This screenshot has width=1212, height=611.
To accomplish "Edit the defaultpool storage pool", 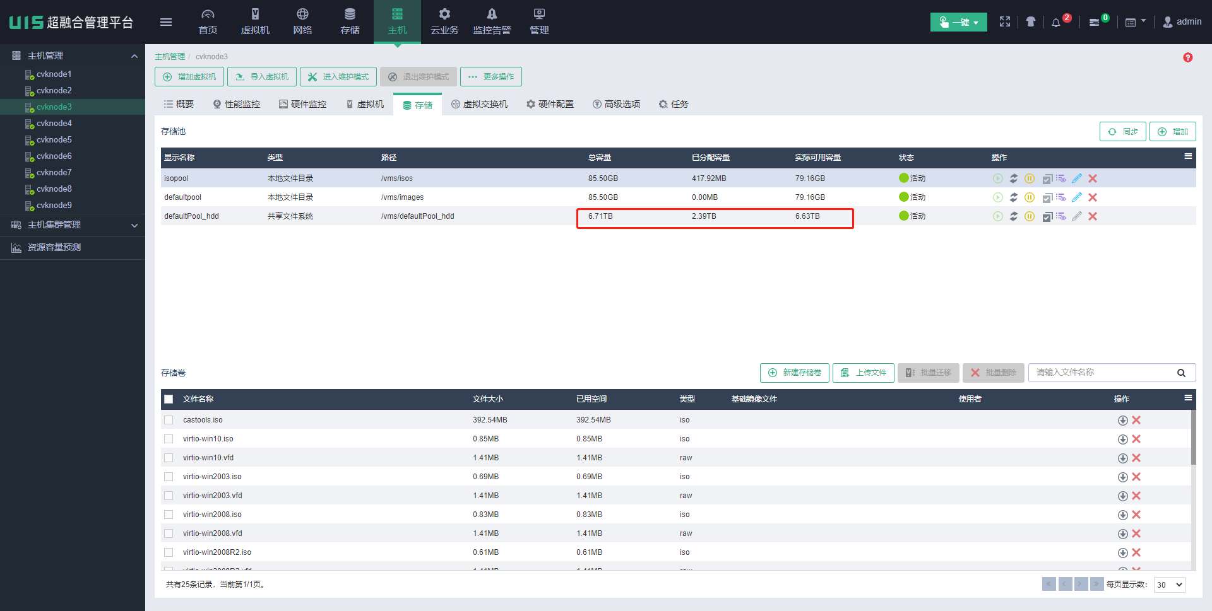I will coord(1077,197).
